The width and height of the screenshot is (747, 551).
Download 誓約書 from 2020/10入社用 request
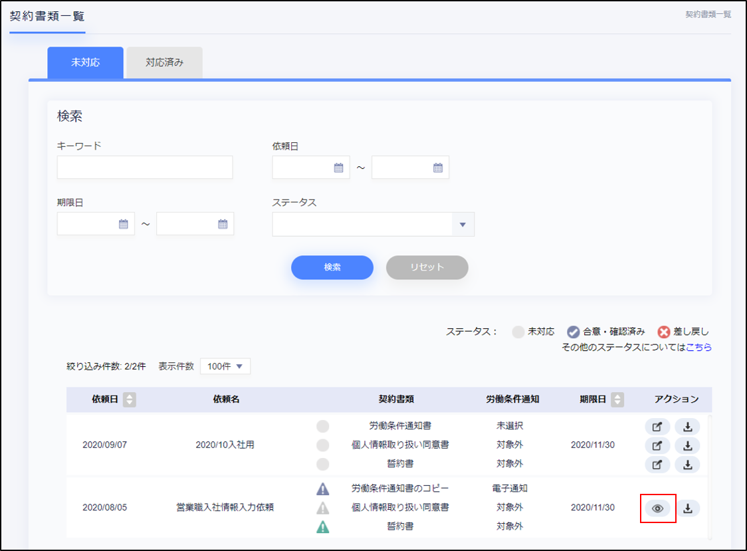[688, 465]
